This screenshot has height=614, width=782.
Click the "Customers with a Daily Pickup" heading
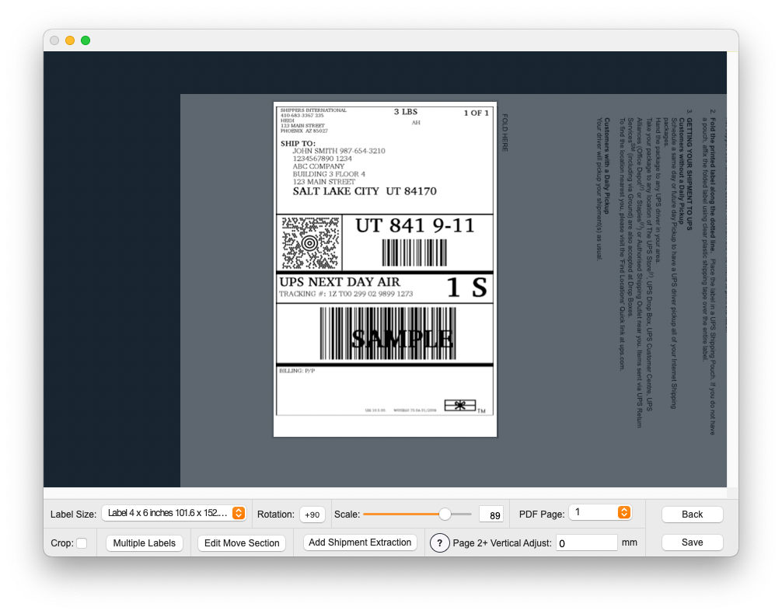pos(606,166)
